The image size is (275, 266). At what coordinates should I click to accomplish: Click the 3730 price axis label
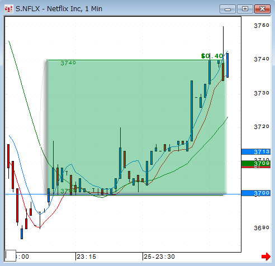point(262,93)
